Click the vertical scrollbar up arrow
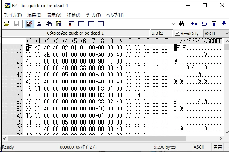The image size is (229, 152). point(227,41)
